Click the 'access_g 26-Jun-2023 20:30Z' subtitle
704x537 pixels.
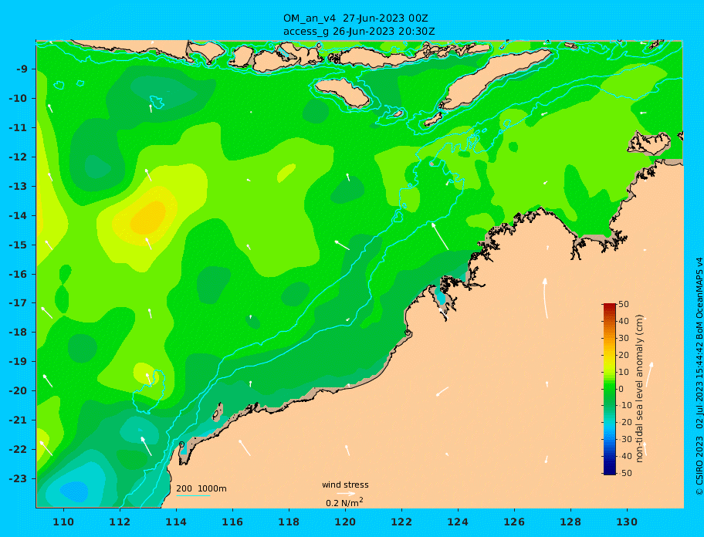359,32
